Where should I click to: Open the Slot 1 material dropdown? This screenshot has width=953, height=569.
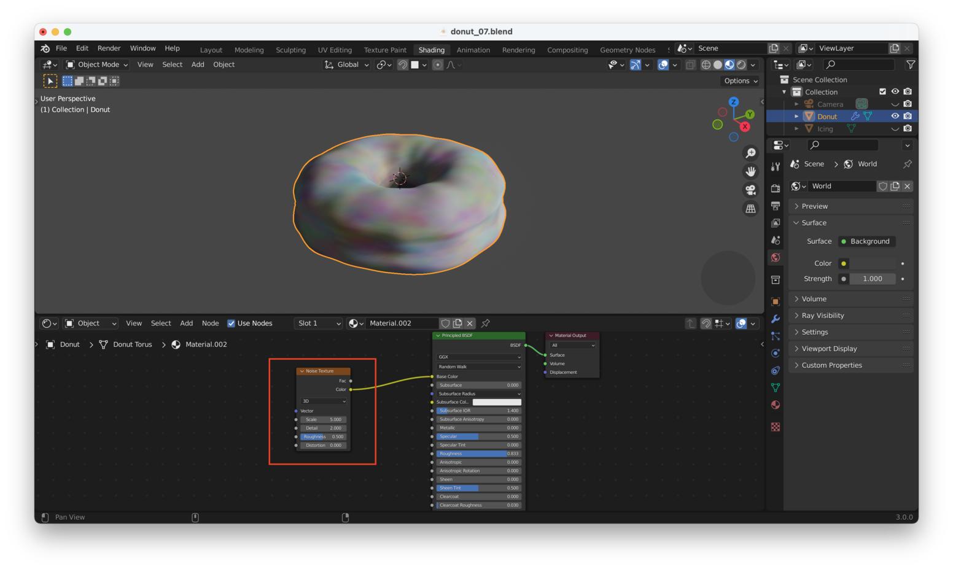tap(319, 323)
